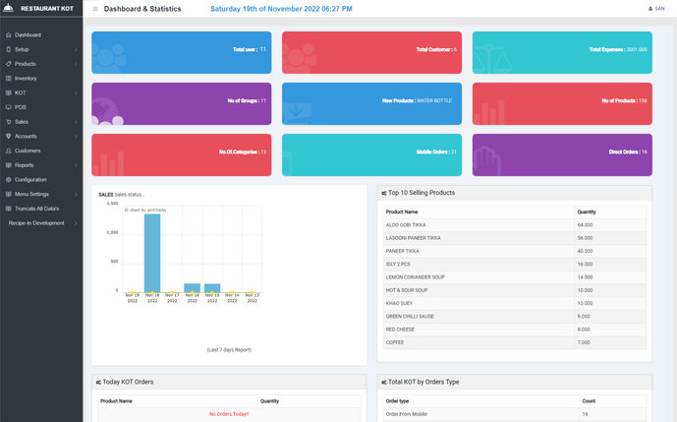Open the Sales menu item
This screenshot has height=422, width=677.
[22, 122]
